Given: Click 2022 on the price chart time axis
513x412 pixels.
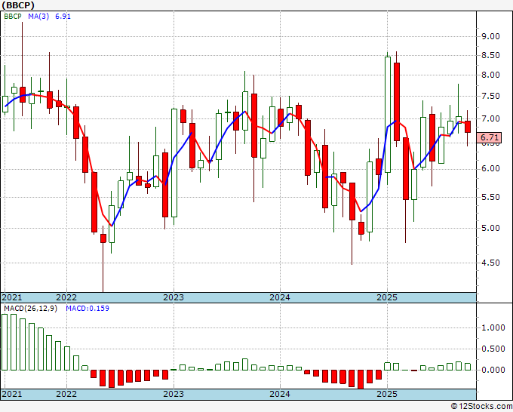Looking at the screenshot, I should click(66, 297).
